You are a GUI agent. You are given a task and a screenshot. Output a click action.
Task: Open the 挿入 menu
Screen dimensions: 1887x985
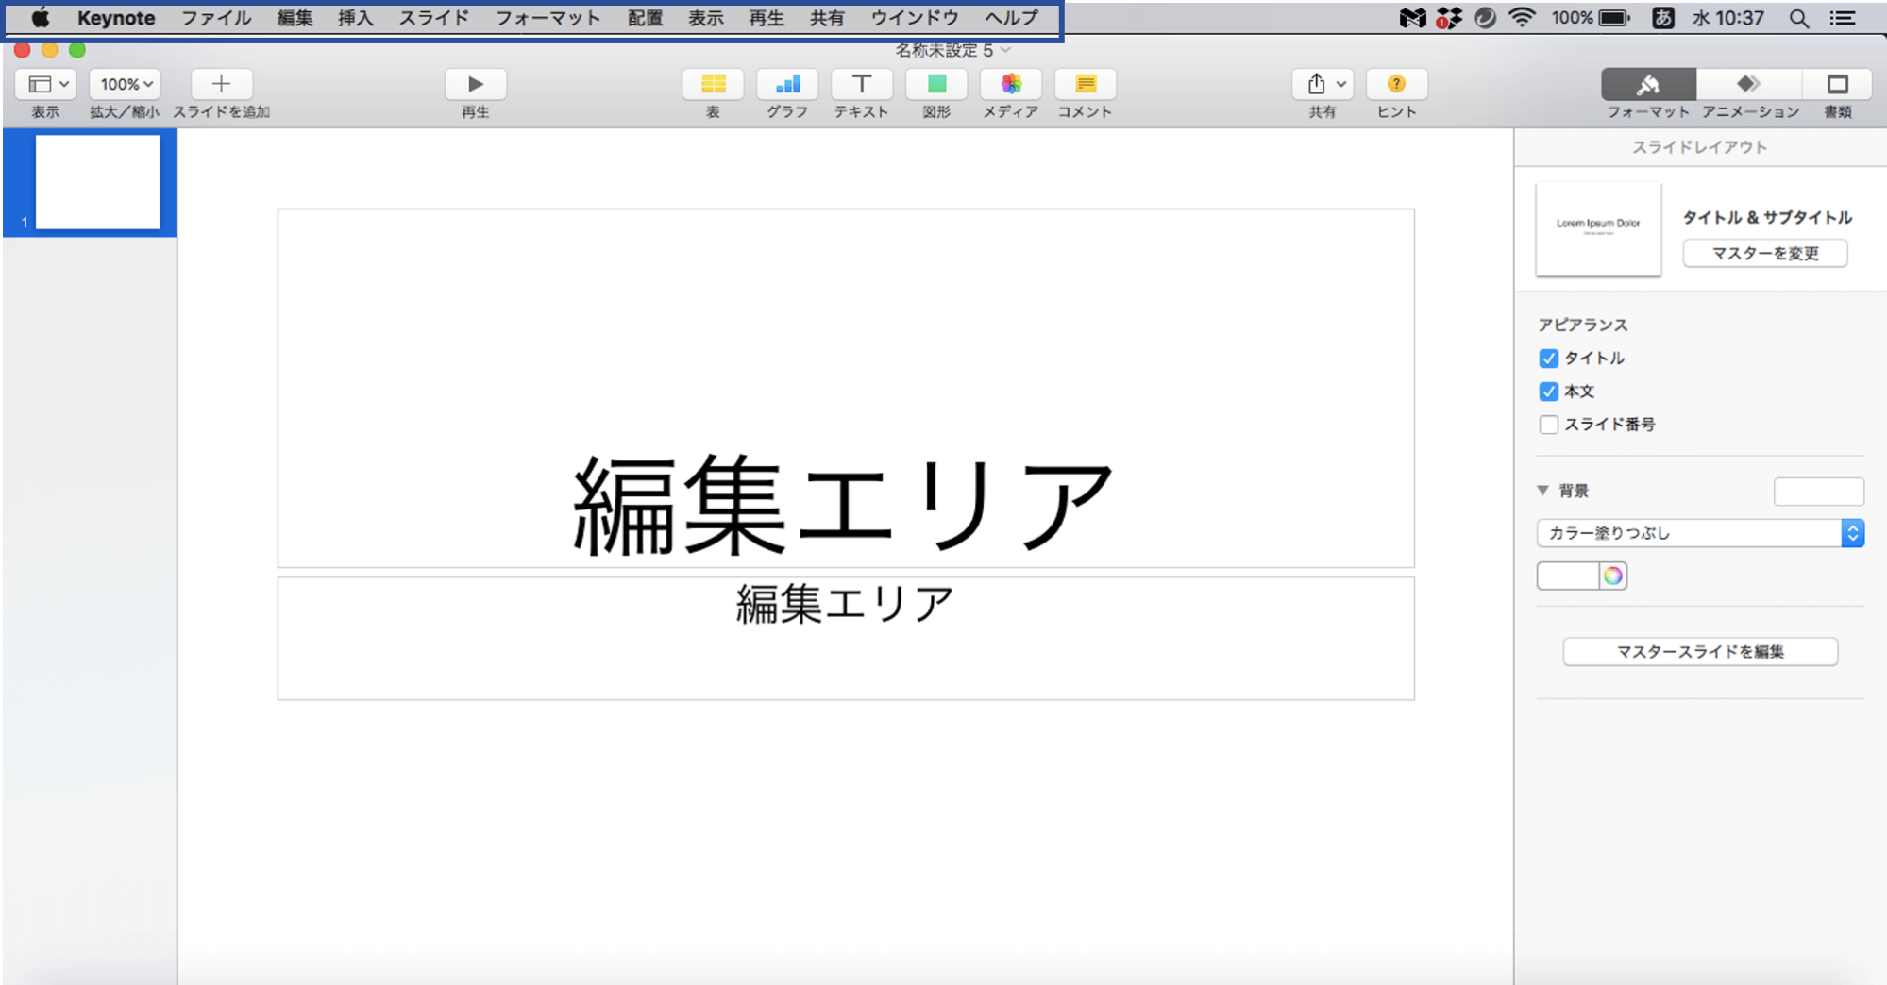[x=356, y=18]
